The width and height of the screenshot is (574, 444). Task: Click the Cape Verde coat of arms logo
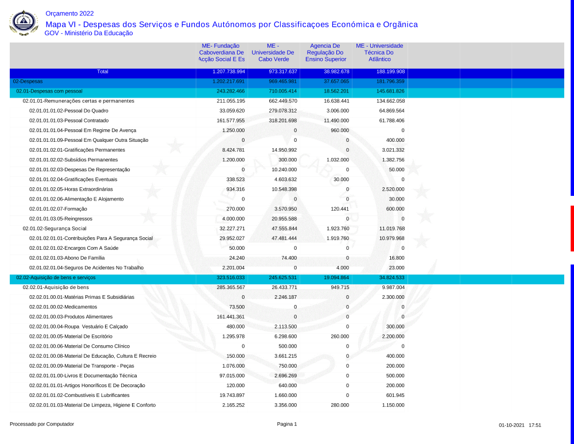point(24,23)
